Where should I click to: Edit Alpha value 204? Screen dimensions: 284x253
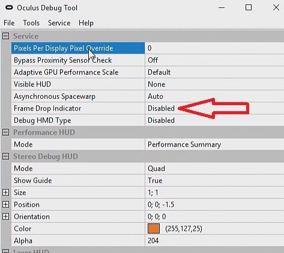point(215,240)
